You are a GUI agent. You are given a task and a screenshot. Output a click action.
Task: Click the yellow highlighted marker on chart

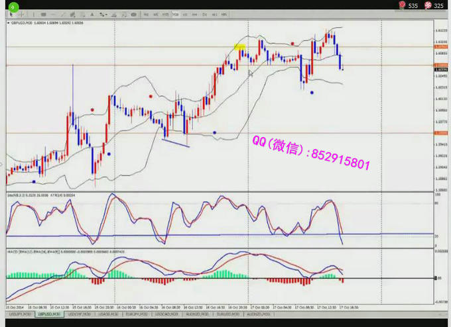pyautogui.click(x=239, y=48)
